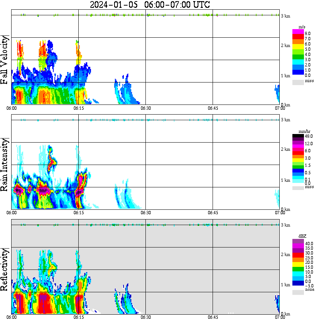Pick the orange swatch in the dBZ legend
The image size is (317, 324).
298,260
